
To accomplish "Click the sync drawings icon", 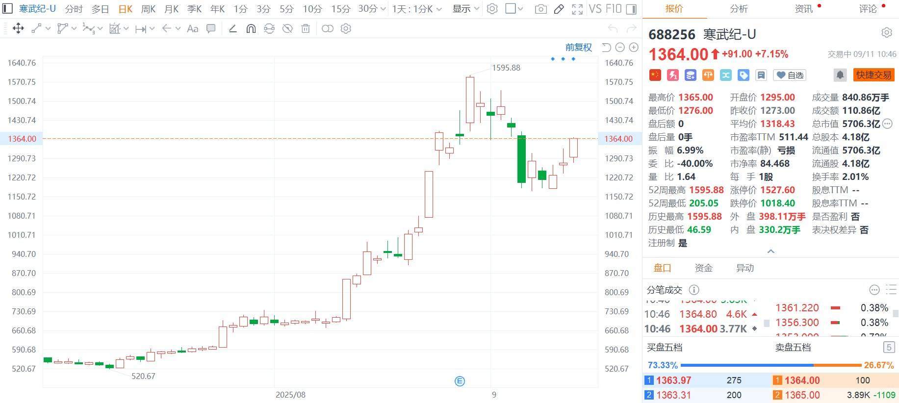I will 269,28.
